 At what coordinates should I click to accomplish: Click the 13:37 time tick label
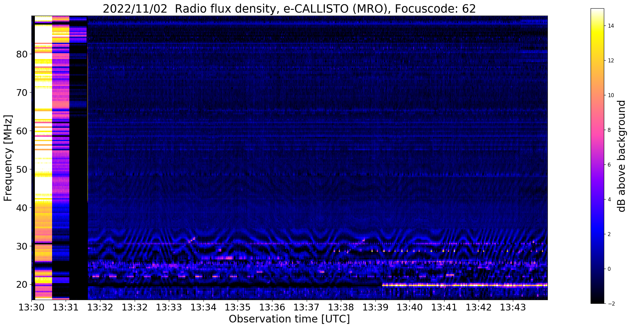(306, 307)
